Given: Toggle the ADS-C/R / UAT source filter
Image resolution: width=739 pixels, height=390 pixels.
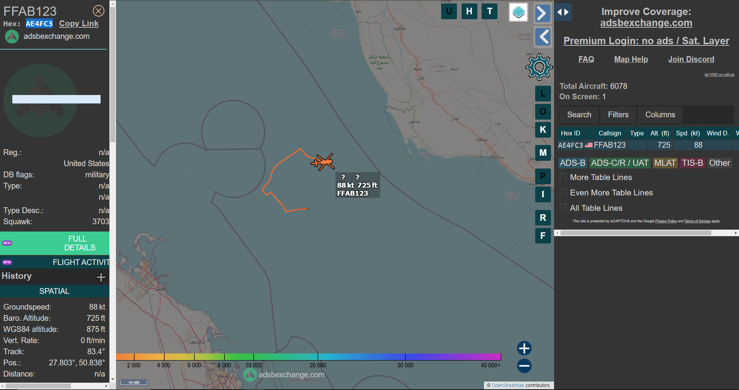Looking at the screenshot, I should (x=620, y=163).
